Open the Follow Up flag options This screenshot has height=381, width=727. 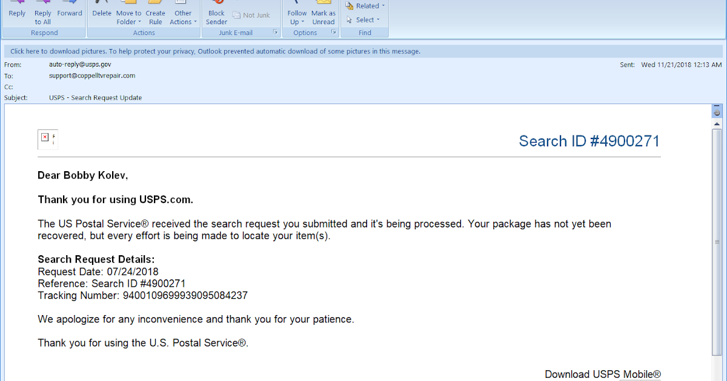[x=303, y=21]
